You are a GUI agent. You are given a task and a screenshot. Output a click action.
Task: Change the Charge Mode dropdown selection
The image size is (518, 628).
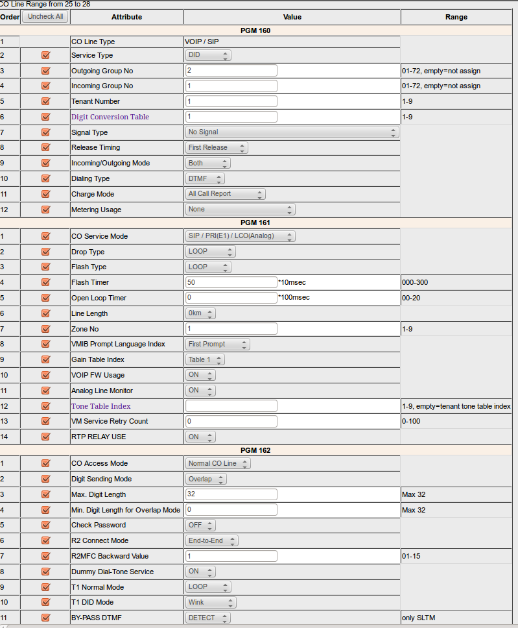coord(225,194)
